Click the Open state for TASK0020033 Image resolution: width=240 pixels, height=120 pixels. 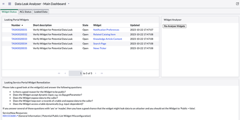pyautogui.click(x=85, y=39)
